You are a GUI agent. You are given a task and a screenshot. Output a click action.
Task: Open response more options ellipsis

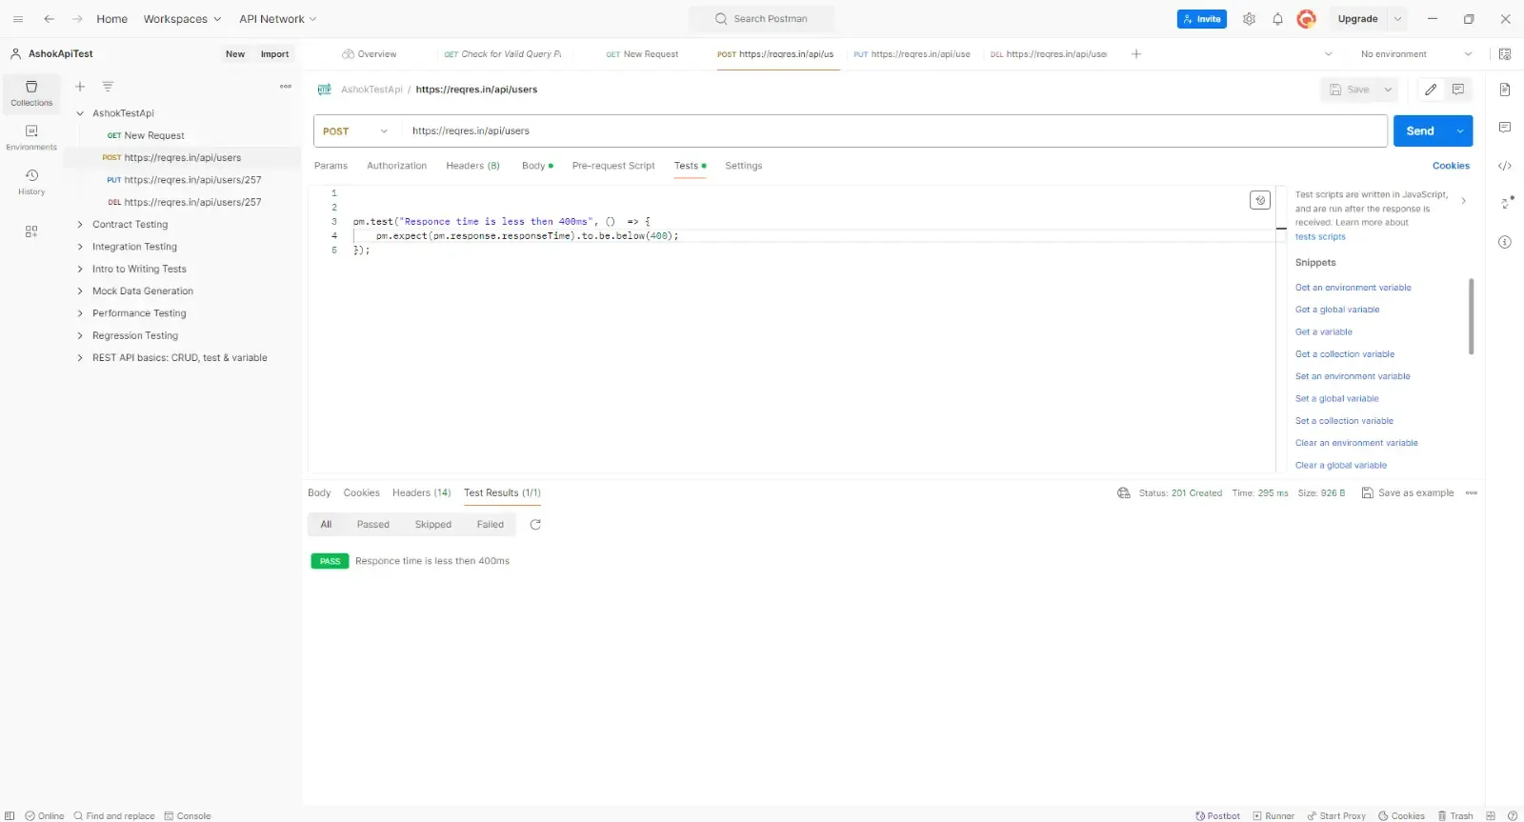point(1472,493)
